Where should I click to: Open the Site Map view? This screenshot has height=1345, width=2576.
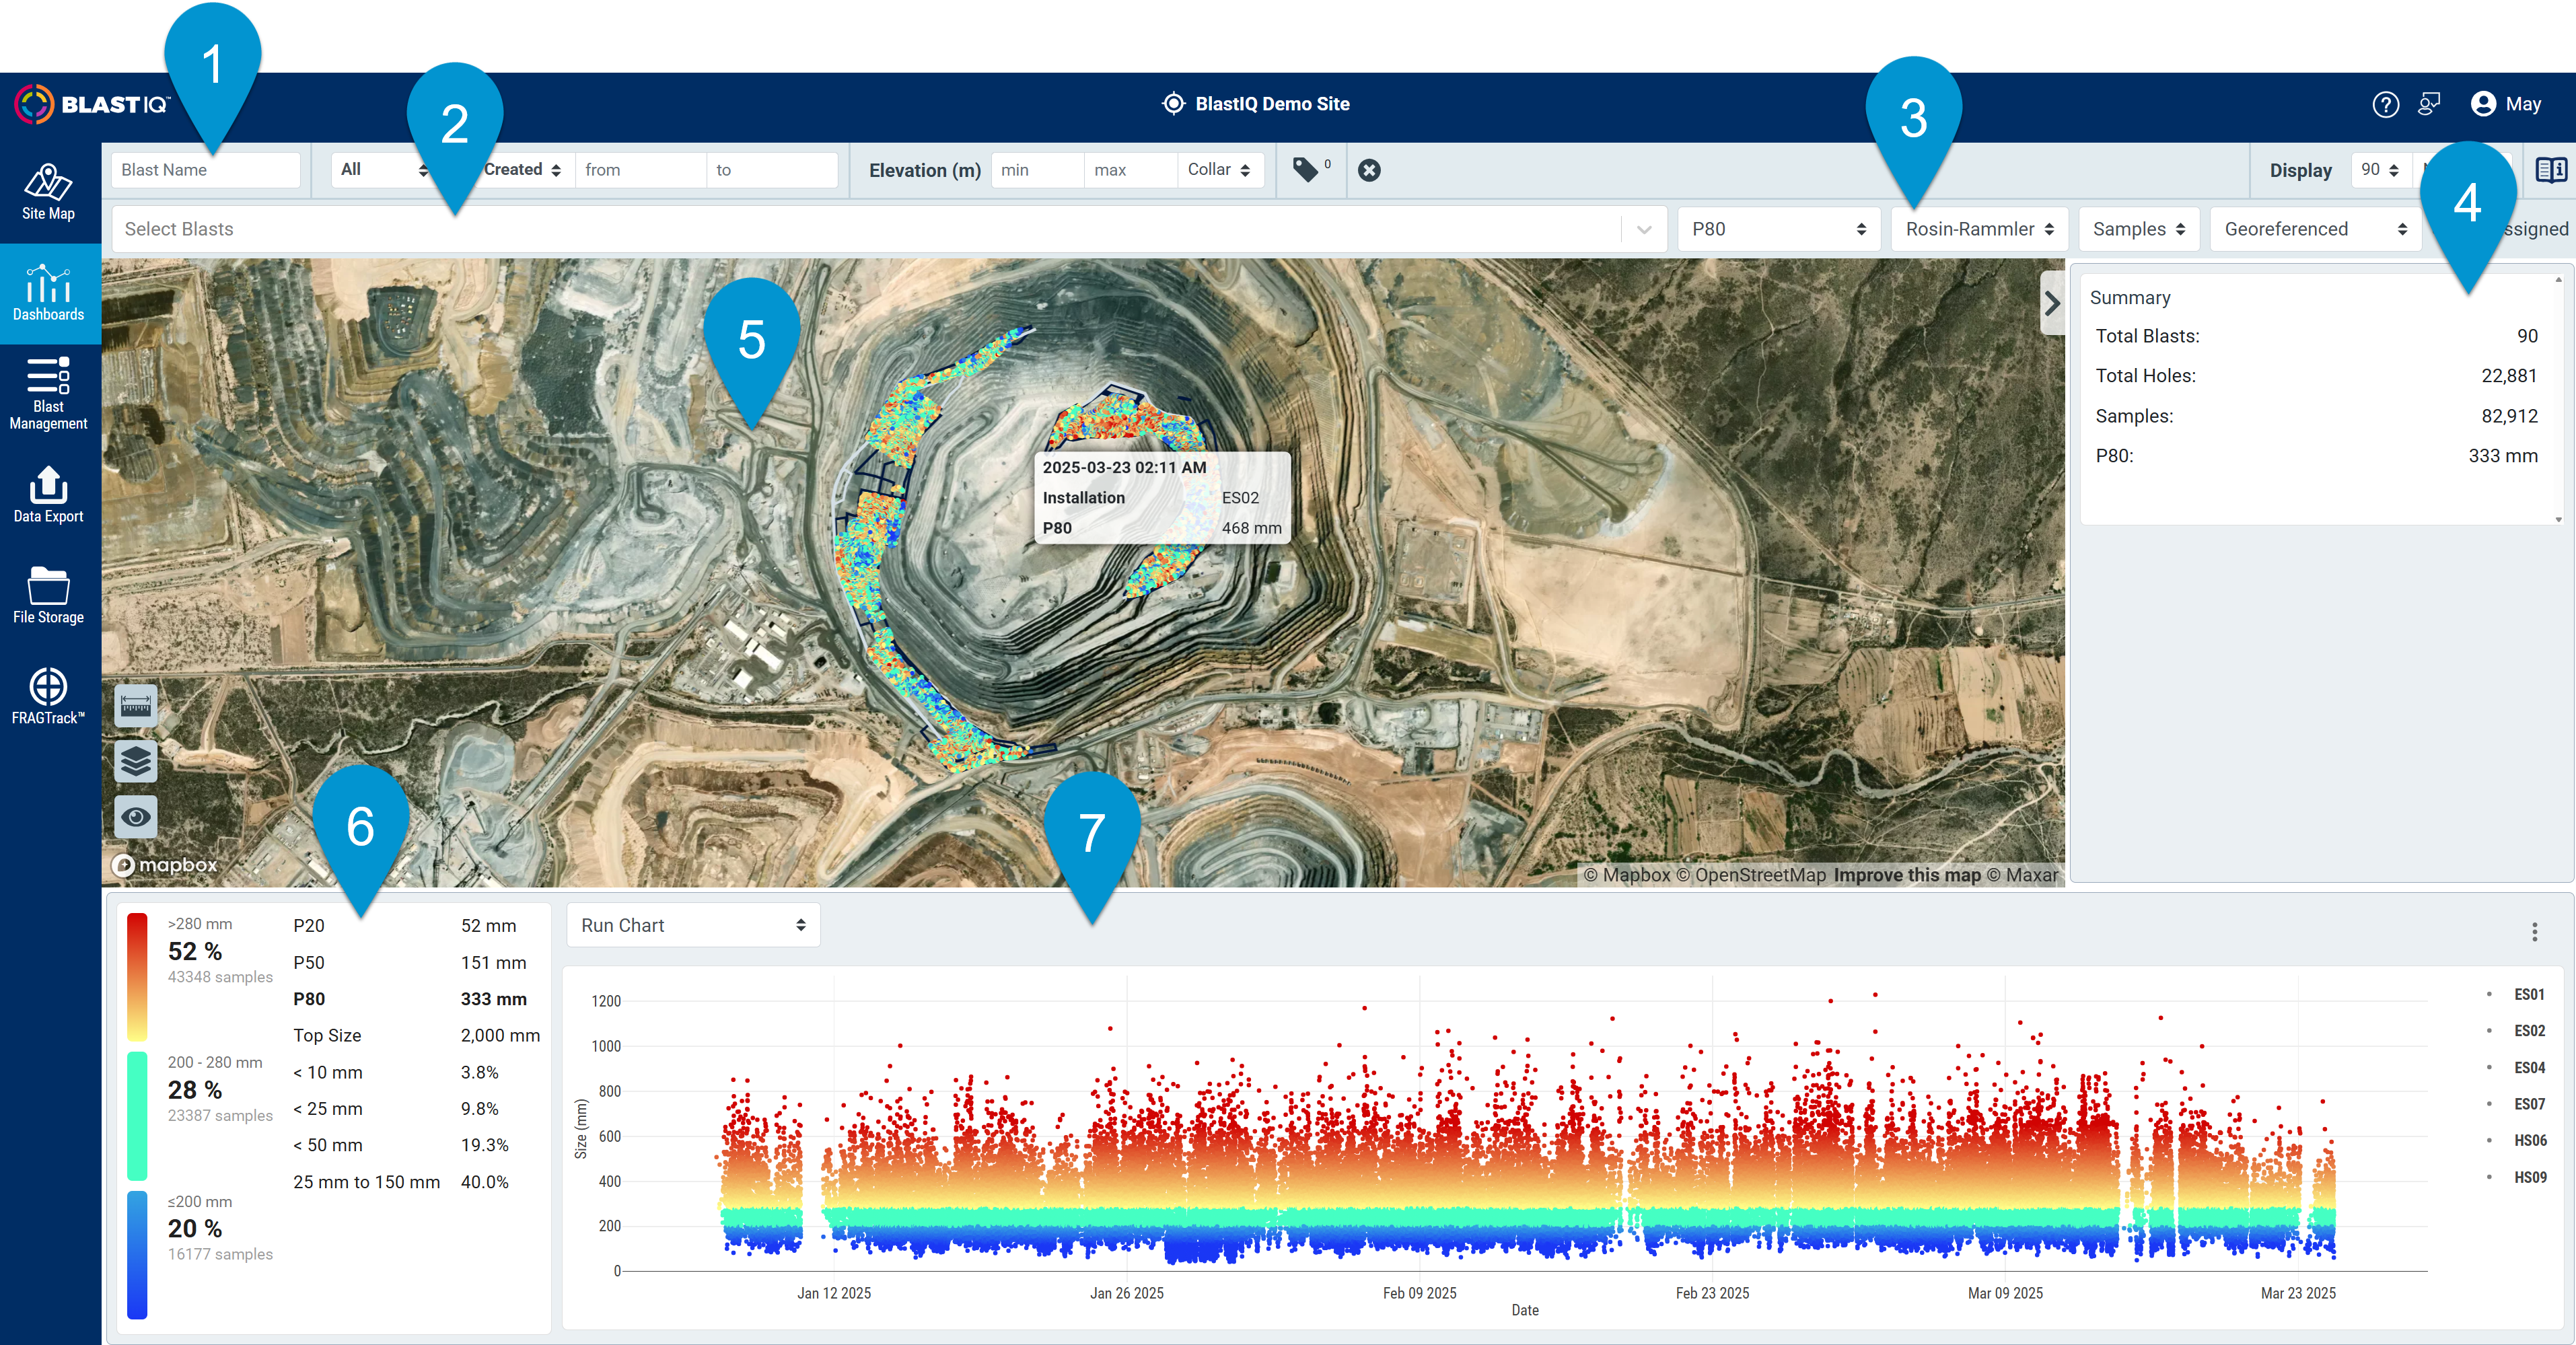pyautogui.click(x=48, y=192)
